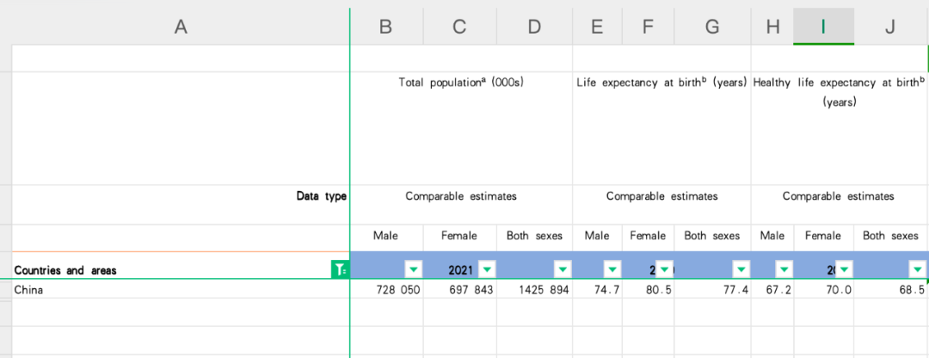
Task: Select the highlighted column I header
Action: pyautogui.click(x=823, y=27)
